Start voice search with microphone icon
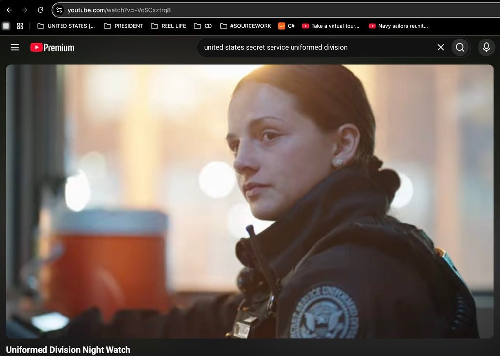 pos(486,47)
